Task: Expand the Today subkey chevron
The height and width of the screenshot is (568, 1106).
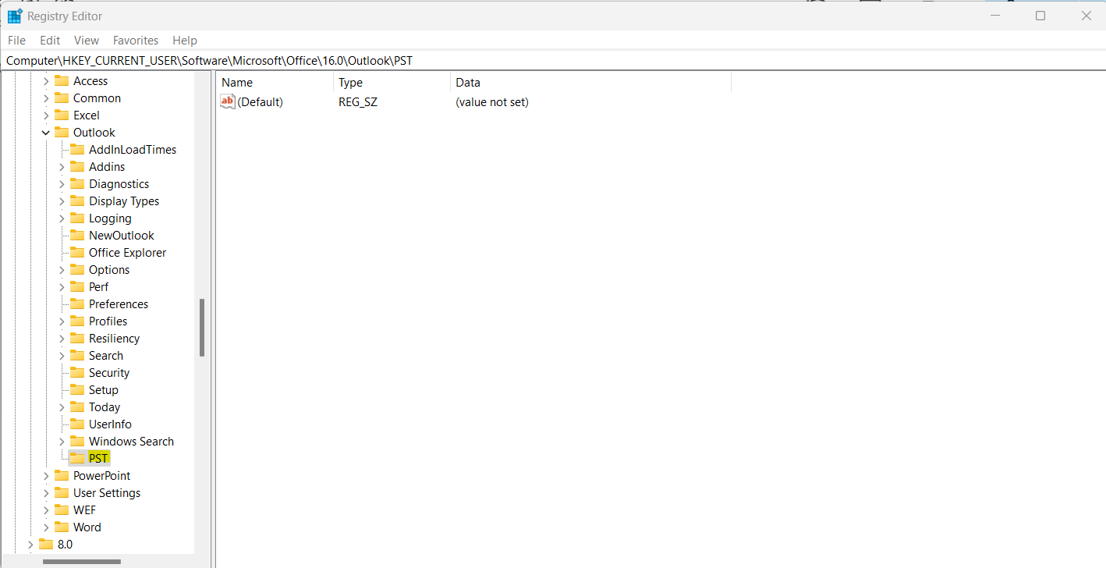Action: (x=62, y=407)
